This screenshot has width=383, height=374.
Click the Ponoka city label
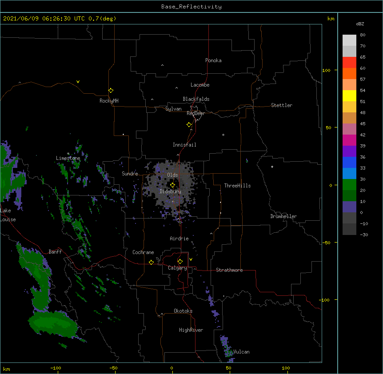[213, 60]
